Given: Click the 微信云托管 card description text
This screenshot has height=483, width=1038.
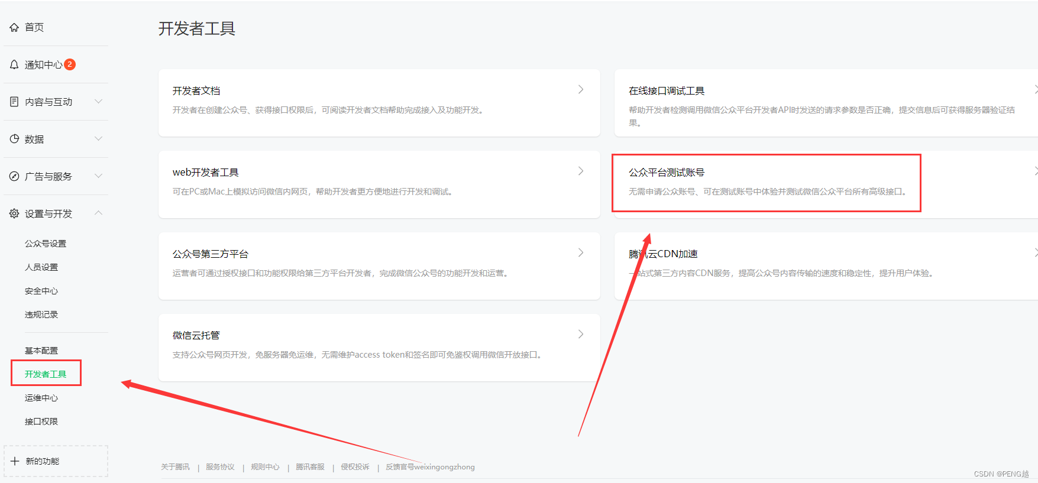Looking at the screenshot, I should coord(359,355).
